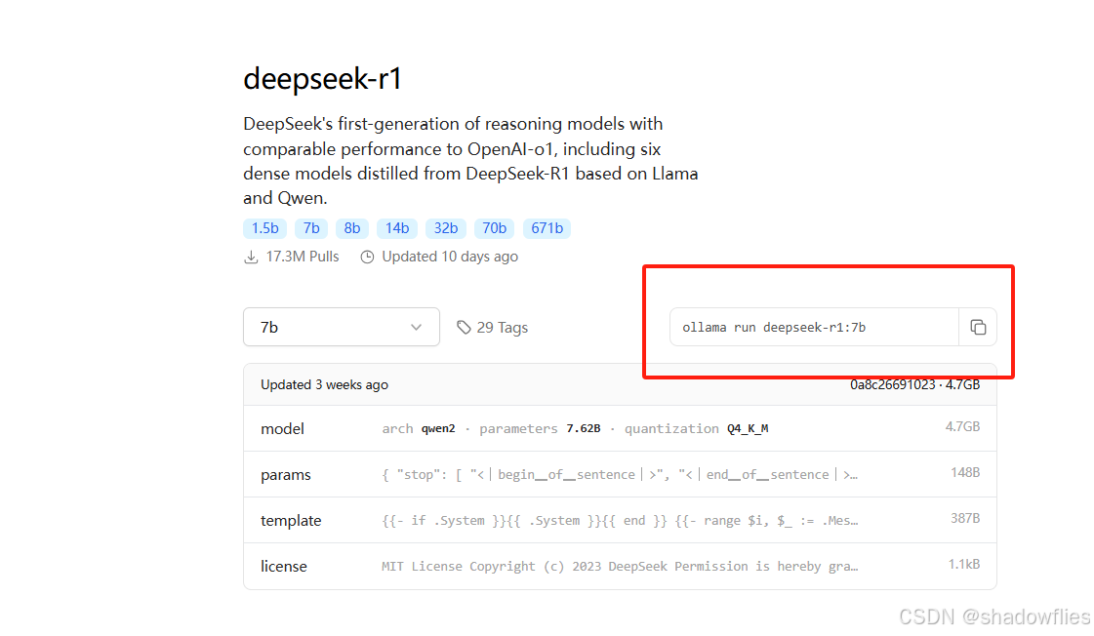Open the params file row
1094x636 pixels.
pos(620,474)
